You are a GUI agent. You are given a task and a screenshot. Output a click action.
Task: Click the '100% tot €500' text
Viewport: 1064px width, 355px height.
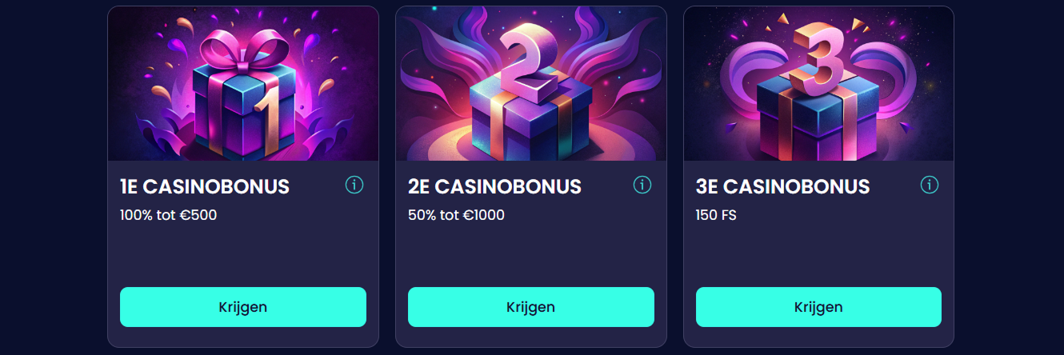click(x=168, y=215)
